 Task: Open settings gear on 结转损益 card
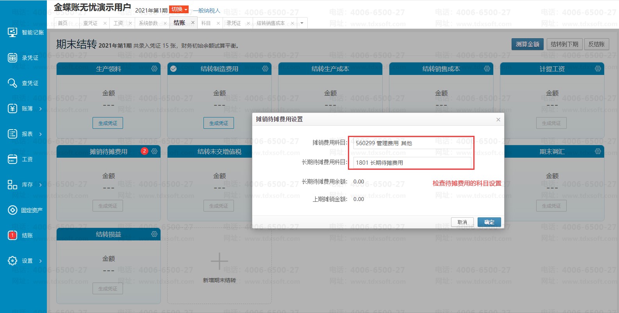(154, 234)
